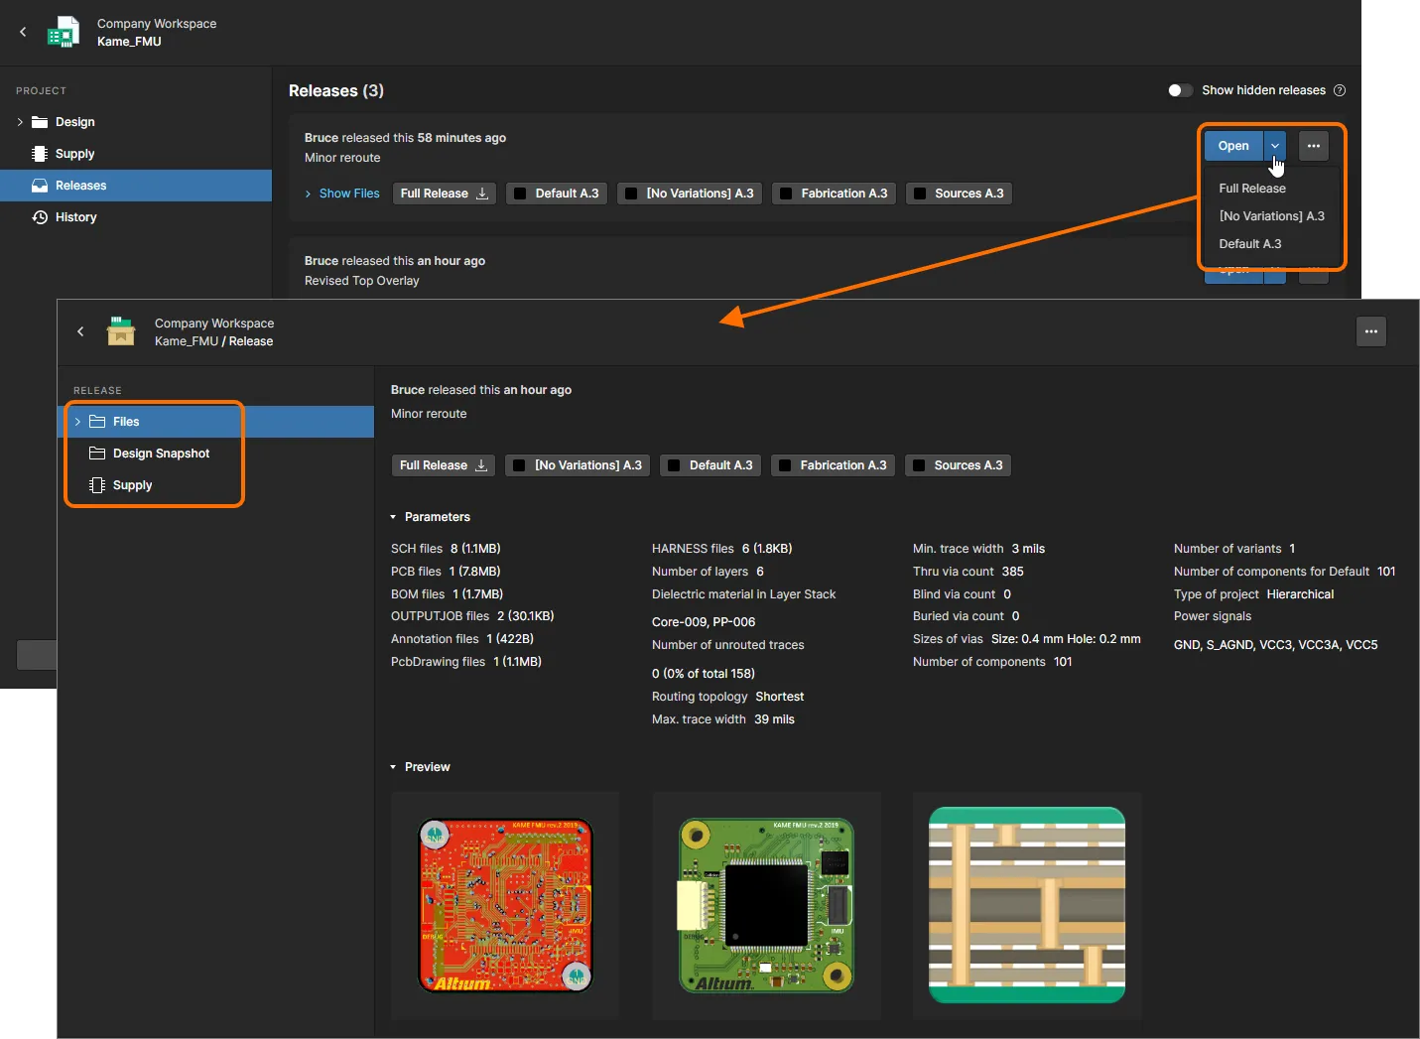Click [No Variations] A.3 in Release detail view
The width and height of the screenshot is (1420, 1039).
coord(578,465)
